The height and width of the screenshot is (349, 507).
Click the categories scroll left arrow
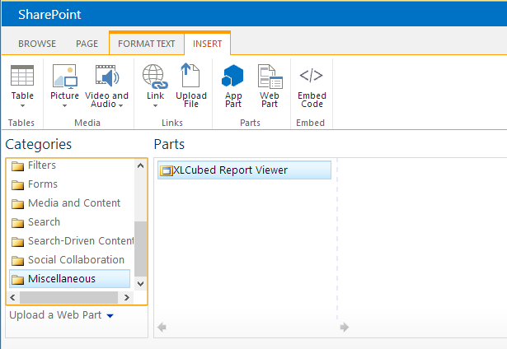click(x=12, y=297)
